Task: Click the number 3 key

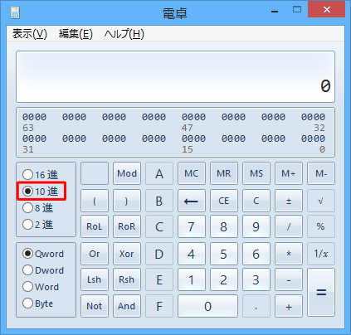Action: point(256,279)
